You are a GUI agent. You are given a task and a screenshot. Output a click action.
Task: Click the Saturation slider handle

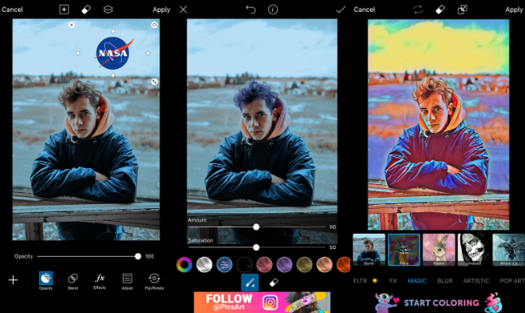(257, 247)
